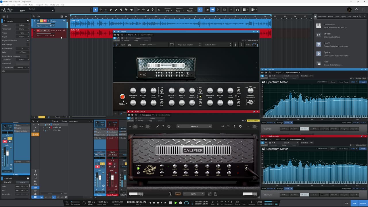
Task: Toggle the Loop button in transport
Action: point(187,203)
